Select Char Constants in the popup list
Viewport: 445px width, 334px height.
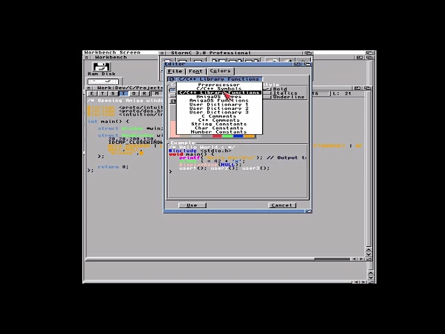[x=219, y=128]
